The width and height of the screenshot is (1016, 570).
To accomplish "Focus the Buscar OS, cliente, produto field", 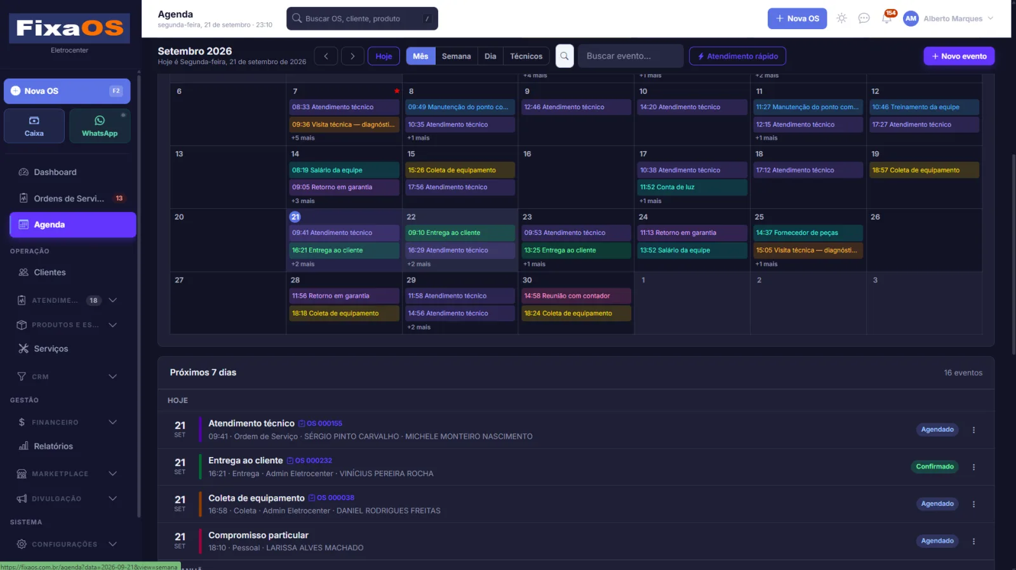I will (362, 18).
